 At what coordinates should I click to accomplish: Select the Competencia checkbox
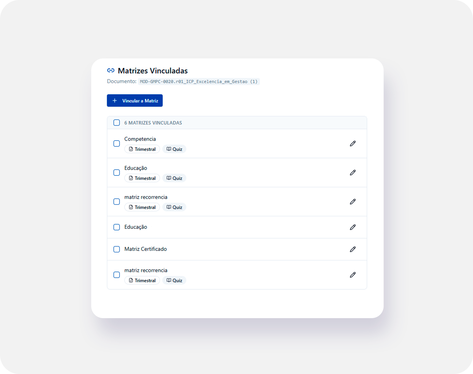(x=117, y=144)
